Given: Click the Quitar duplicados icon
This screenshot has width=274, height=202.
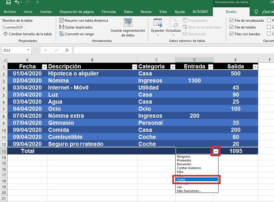Looking at the screenshot, I should pyautogui.click(x=62, y=27).
